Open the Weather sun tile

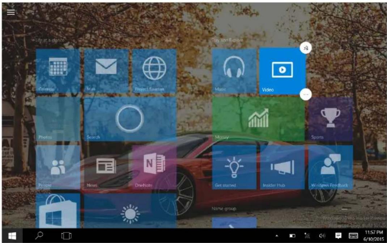click(x=130, y=211)
